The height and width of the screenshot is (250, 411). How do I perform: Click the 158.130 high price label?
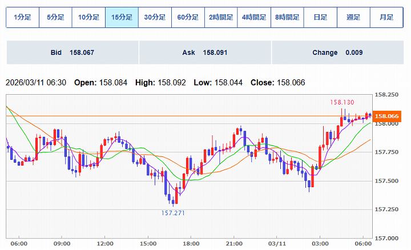342,102
